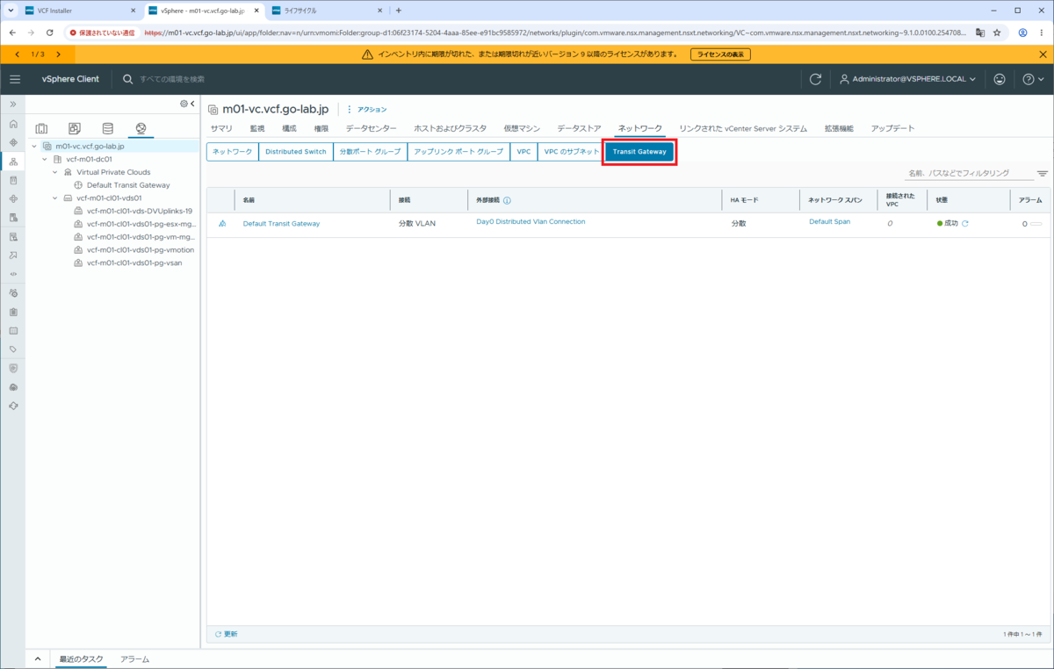The image size is (1054, 669).
Task: Click the HA モード column header
Action: coord(744,200)
